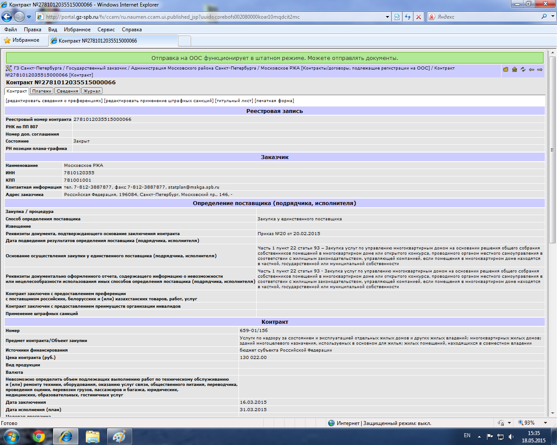The height and width of the screenshot is (445, 557).
Task: Open a new browser tab
Action: (185, 41)
